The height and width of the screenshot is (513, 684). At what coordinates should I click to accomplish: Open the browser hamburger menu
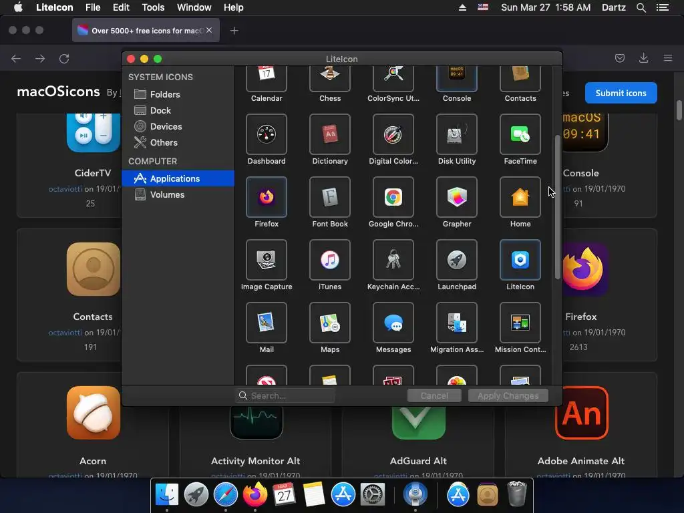pos(668,58)
